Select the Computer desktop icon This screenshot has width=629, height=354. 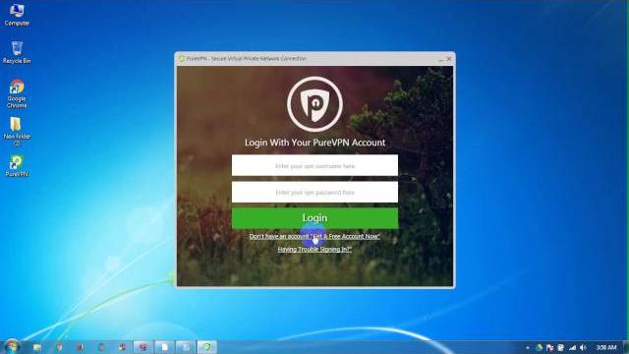[17, 15]
